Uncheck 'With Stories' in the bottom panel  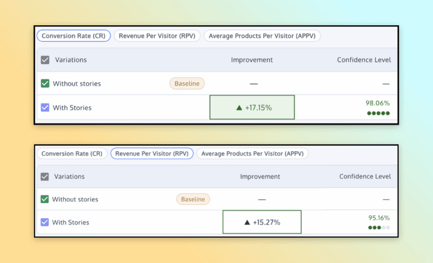pyautogui.click(x=45, y=222)
